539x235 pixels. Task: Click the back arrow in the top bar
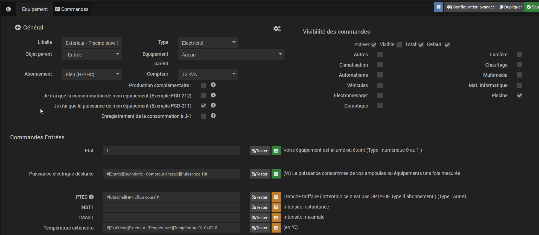8,9
